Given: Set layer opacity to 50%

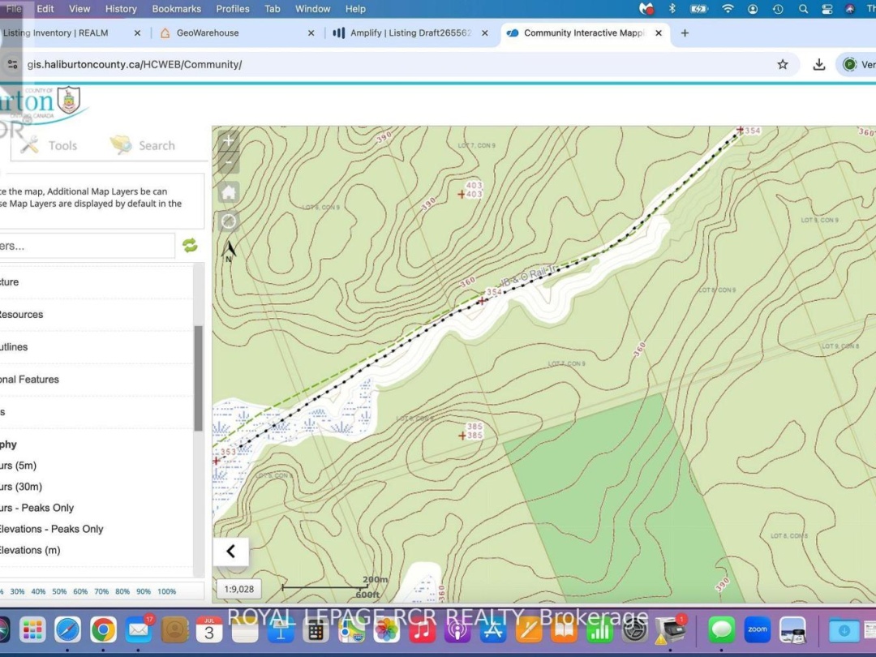Looking at the screenshot, I should pos(59,591).
